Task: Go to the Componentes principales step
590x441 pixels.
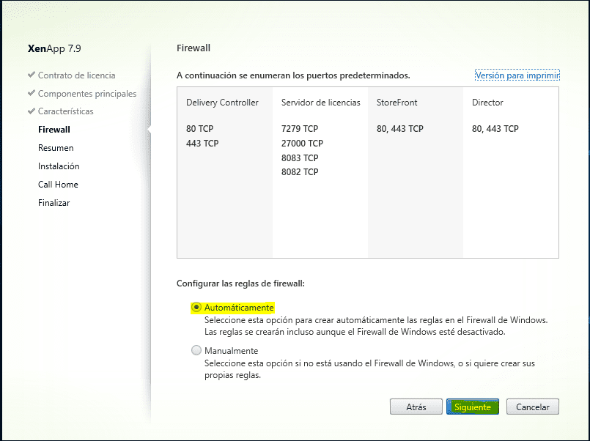Action: pos(86,93)
